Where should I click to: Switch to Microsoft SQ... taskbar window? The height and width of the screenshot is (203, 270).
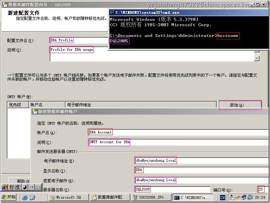[x=68, y=198]
